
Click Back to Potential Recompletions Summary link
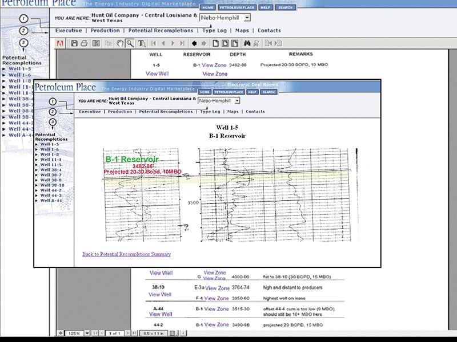(126, 254)
